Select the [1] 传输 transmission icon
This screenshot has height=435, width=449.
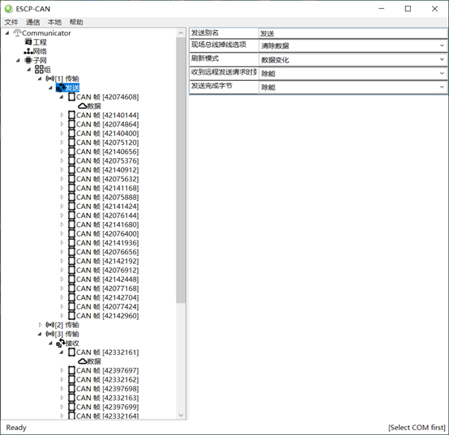49,79
